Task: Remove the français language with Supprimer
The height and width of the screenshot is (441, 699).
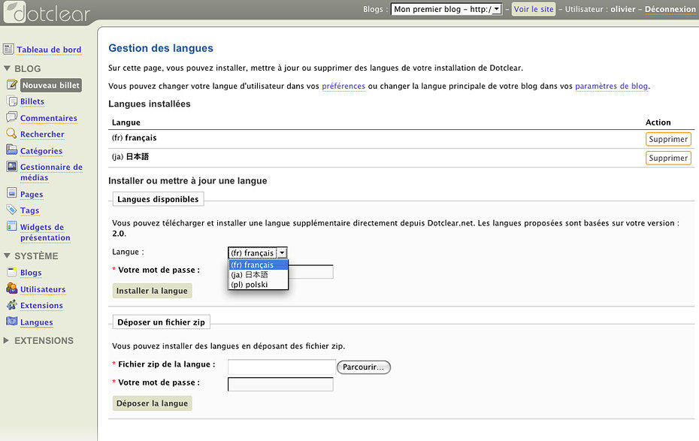Action: [x=667, y=139]
